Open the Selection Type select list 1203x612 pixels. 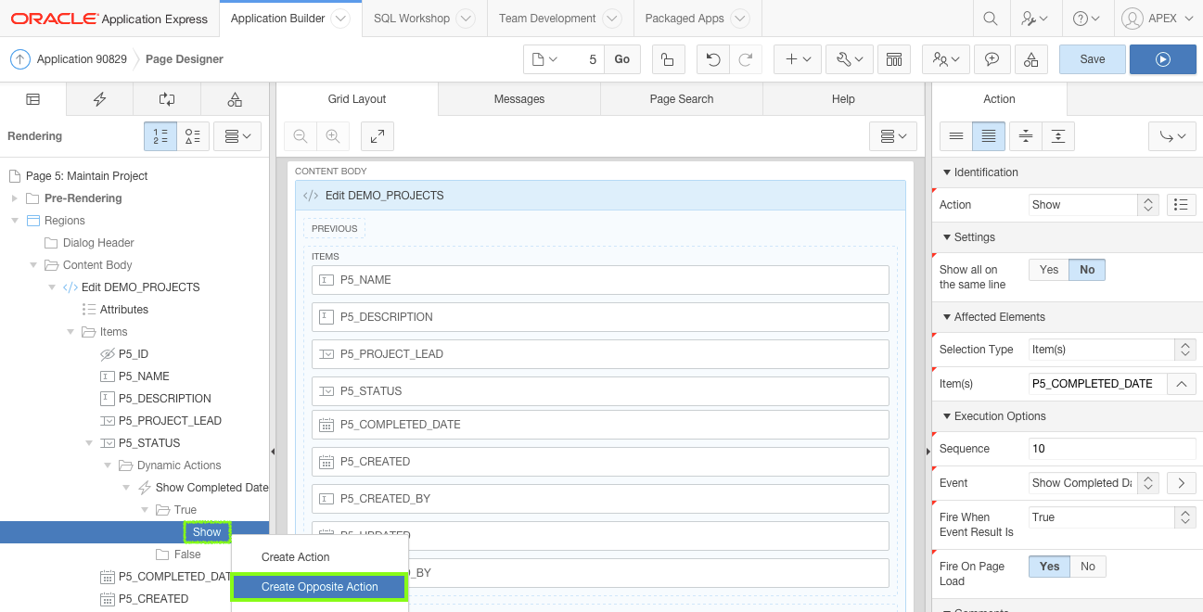(x=1113, y=350)
